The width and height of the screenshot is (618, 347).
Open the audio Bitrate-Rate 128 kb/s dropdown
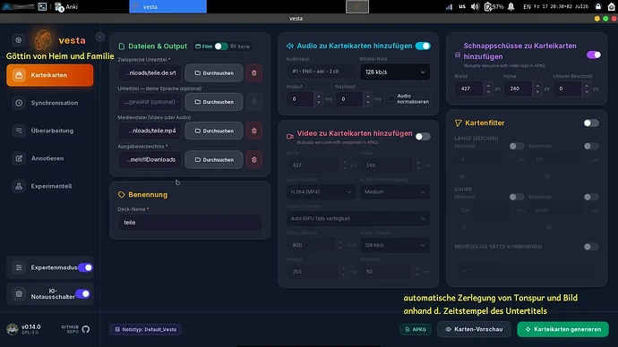(395, 72)
